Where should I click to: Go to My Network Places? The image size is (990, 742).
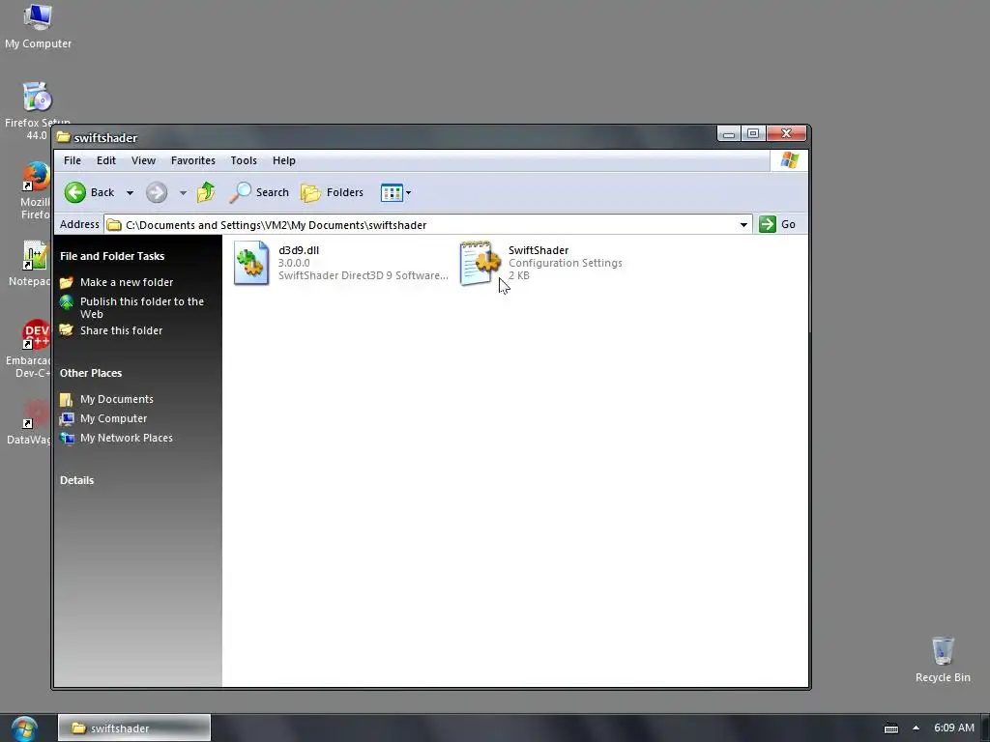point(126,438)
